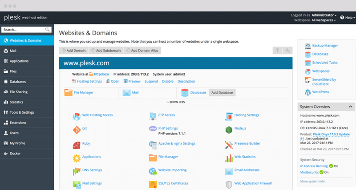
Task: Open Extensions in the sidebar
Action: point(27,123)
